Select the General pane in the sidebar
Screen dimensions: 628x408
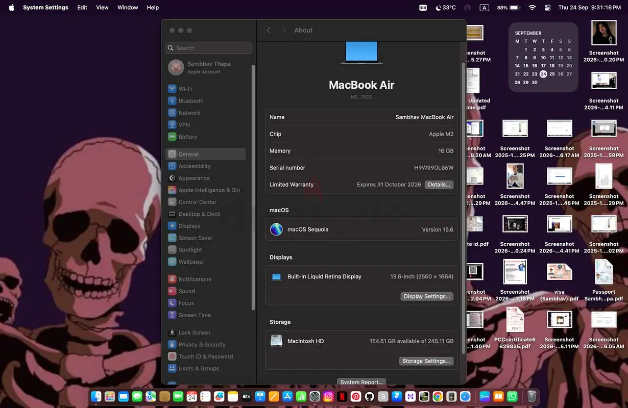[205, 154]
